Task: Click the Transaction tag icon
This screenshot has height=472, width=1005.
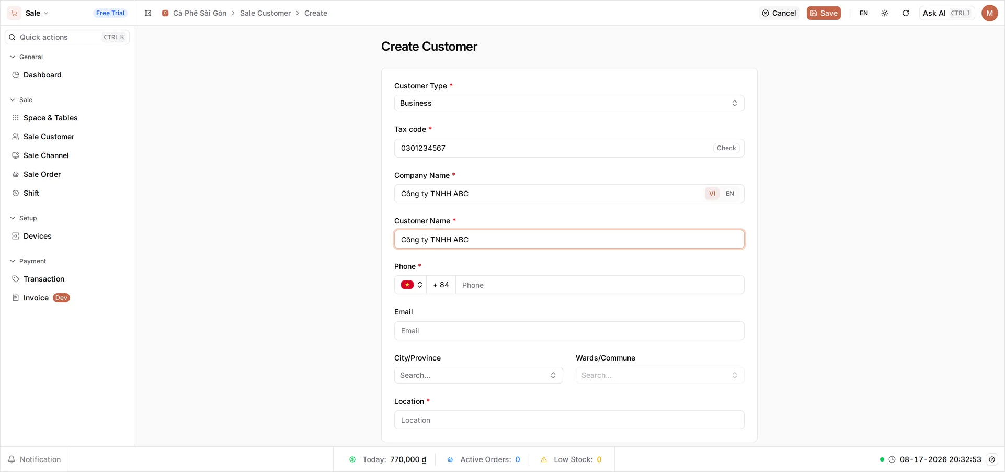Action: point(16,279)
